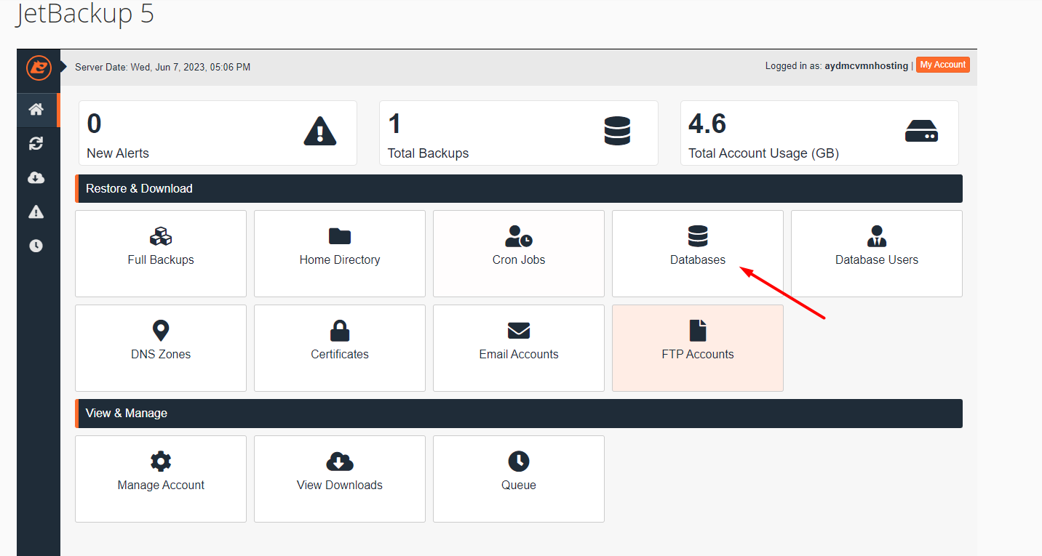Select the Cron Jobs tile

coord(519,253)
